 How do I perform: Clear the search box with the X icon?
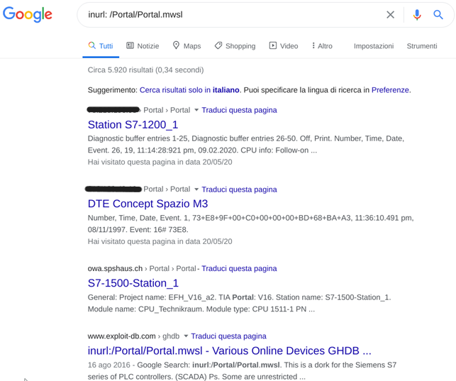pos(390,14)
